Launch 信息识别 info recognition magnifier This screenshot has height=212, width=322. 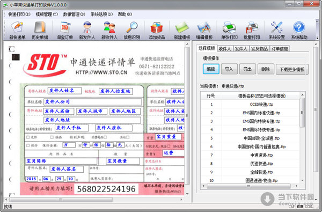point(132,31)
